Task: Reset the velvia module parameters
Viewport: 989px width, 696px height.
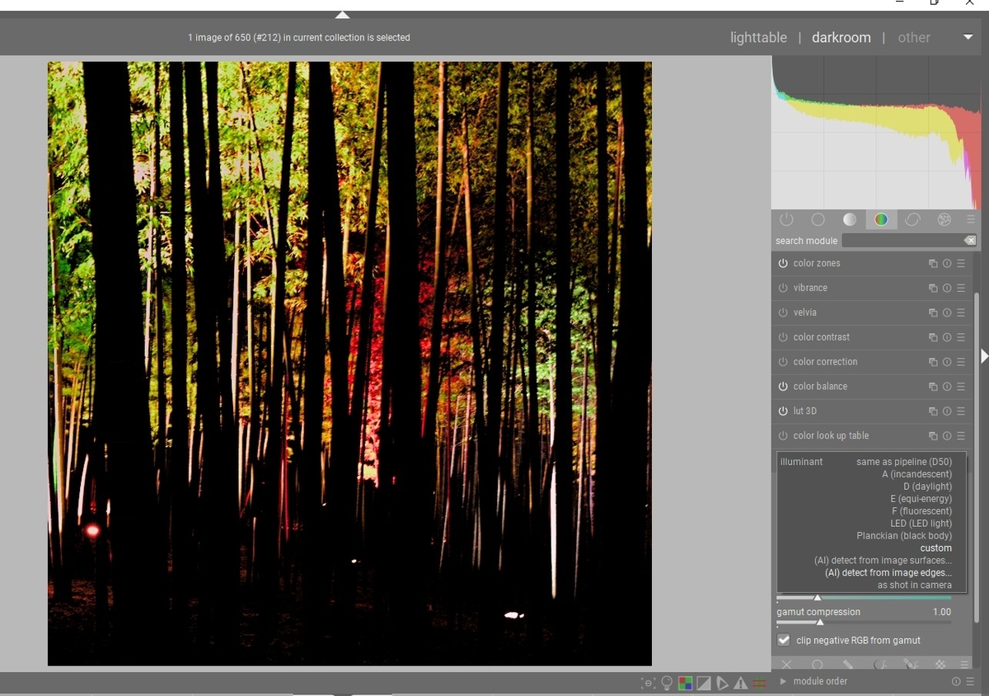Action: pyautogui.click(x=947, y=313)
